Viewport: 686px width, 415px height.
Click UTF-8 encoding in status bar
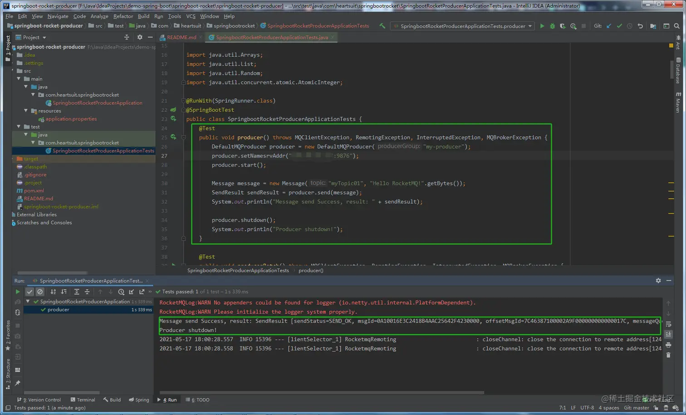click(587, 408)
